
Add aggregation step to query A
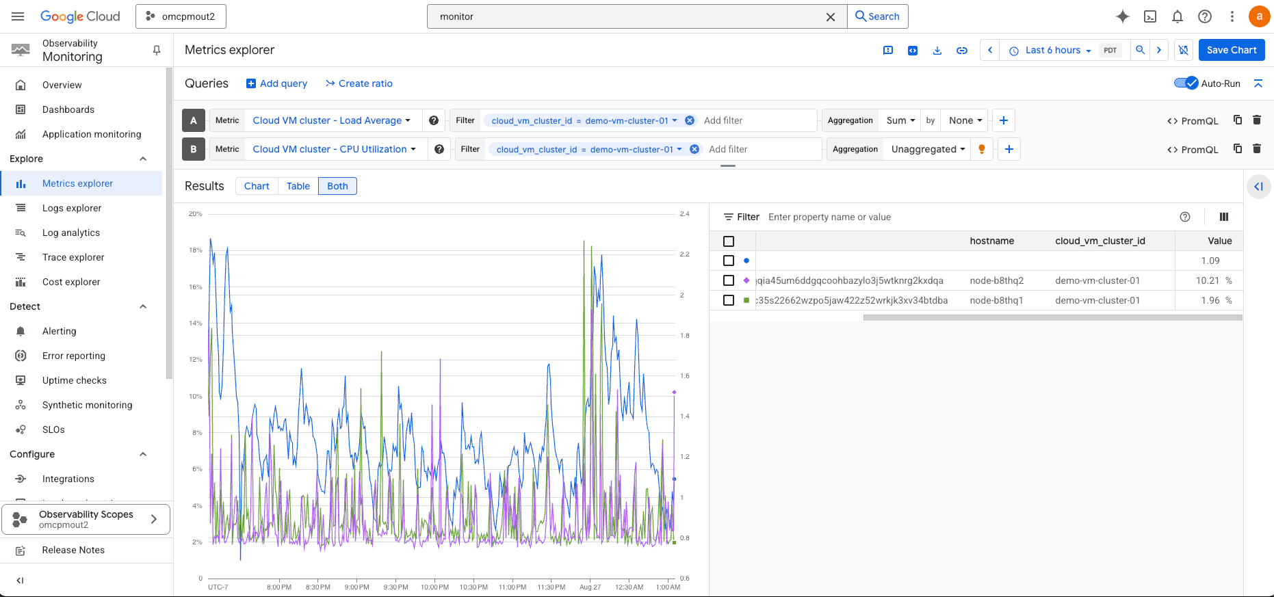pyautogui.click(x=1004, y=120)
